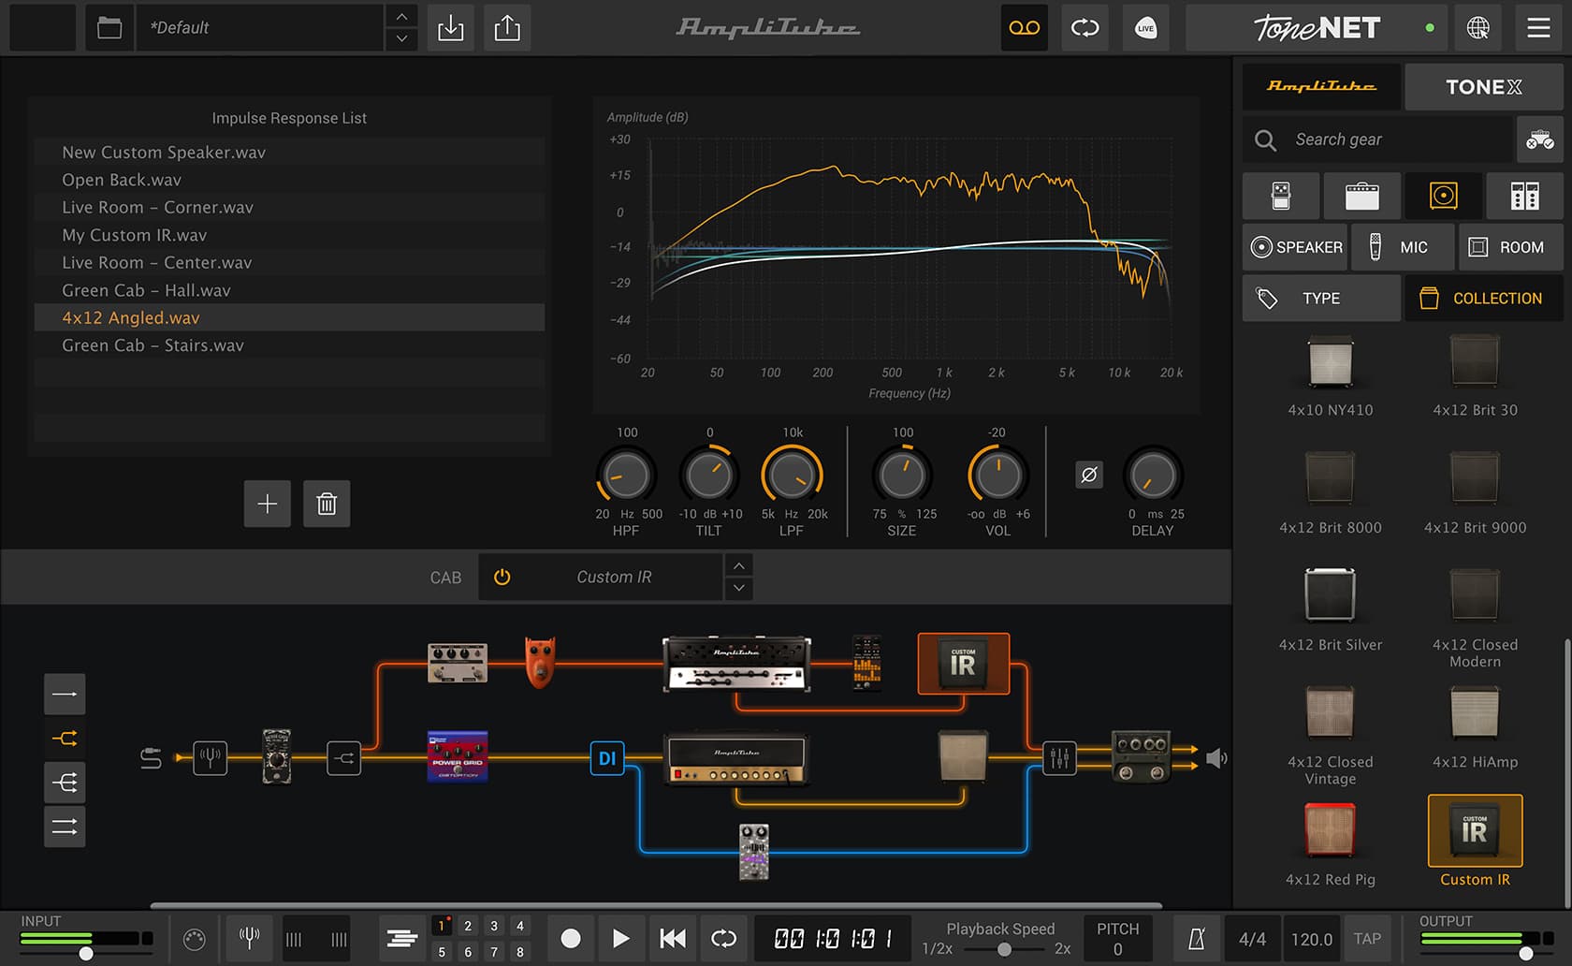Click the trash icon to delete impulse response
Screen dimensions: 1572x966
coord(327,504)
